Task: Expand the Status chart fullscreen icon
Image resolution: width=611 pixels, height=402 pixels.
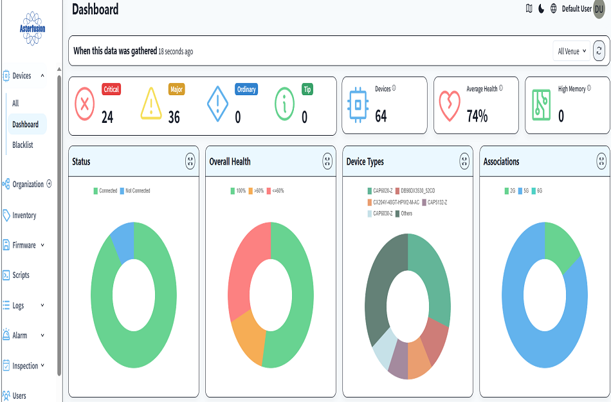Action: tap(190, 161)
